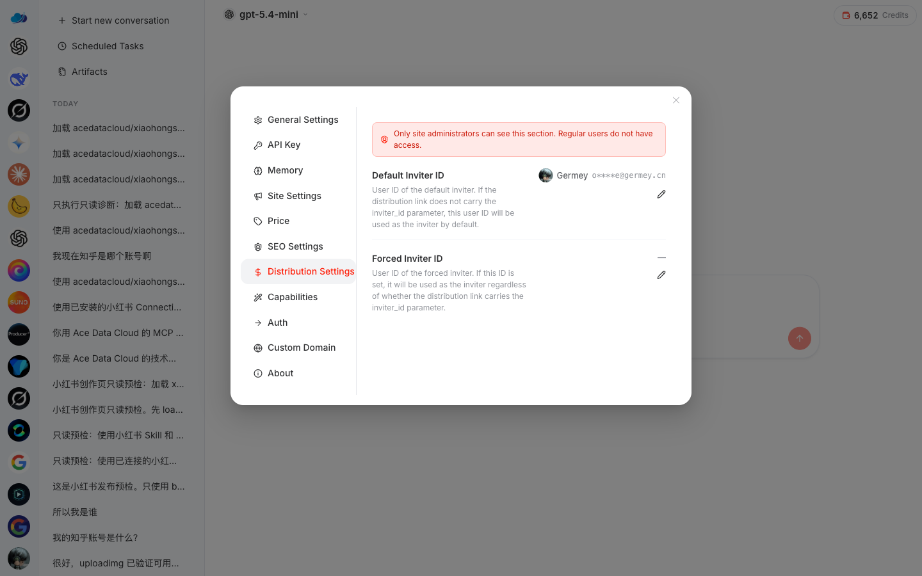Open the Memory settings section

298,170
